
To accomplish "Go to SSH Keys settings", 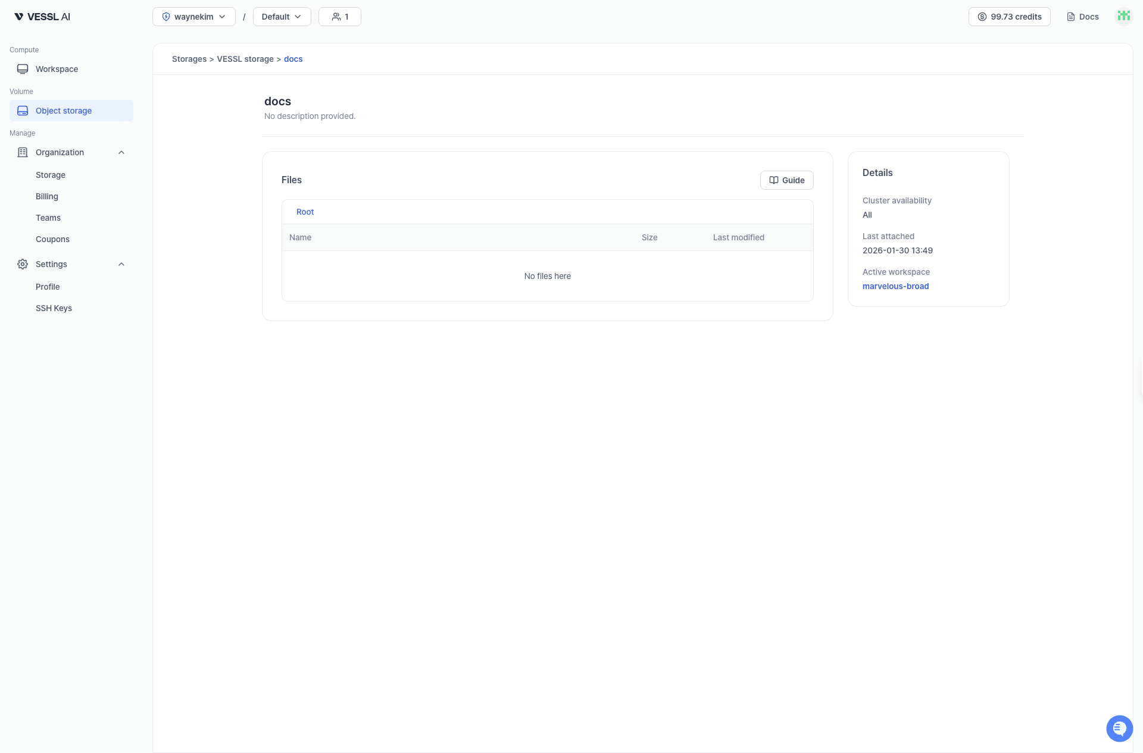I will (54, 308).
